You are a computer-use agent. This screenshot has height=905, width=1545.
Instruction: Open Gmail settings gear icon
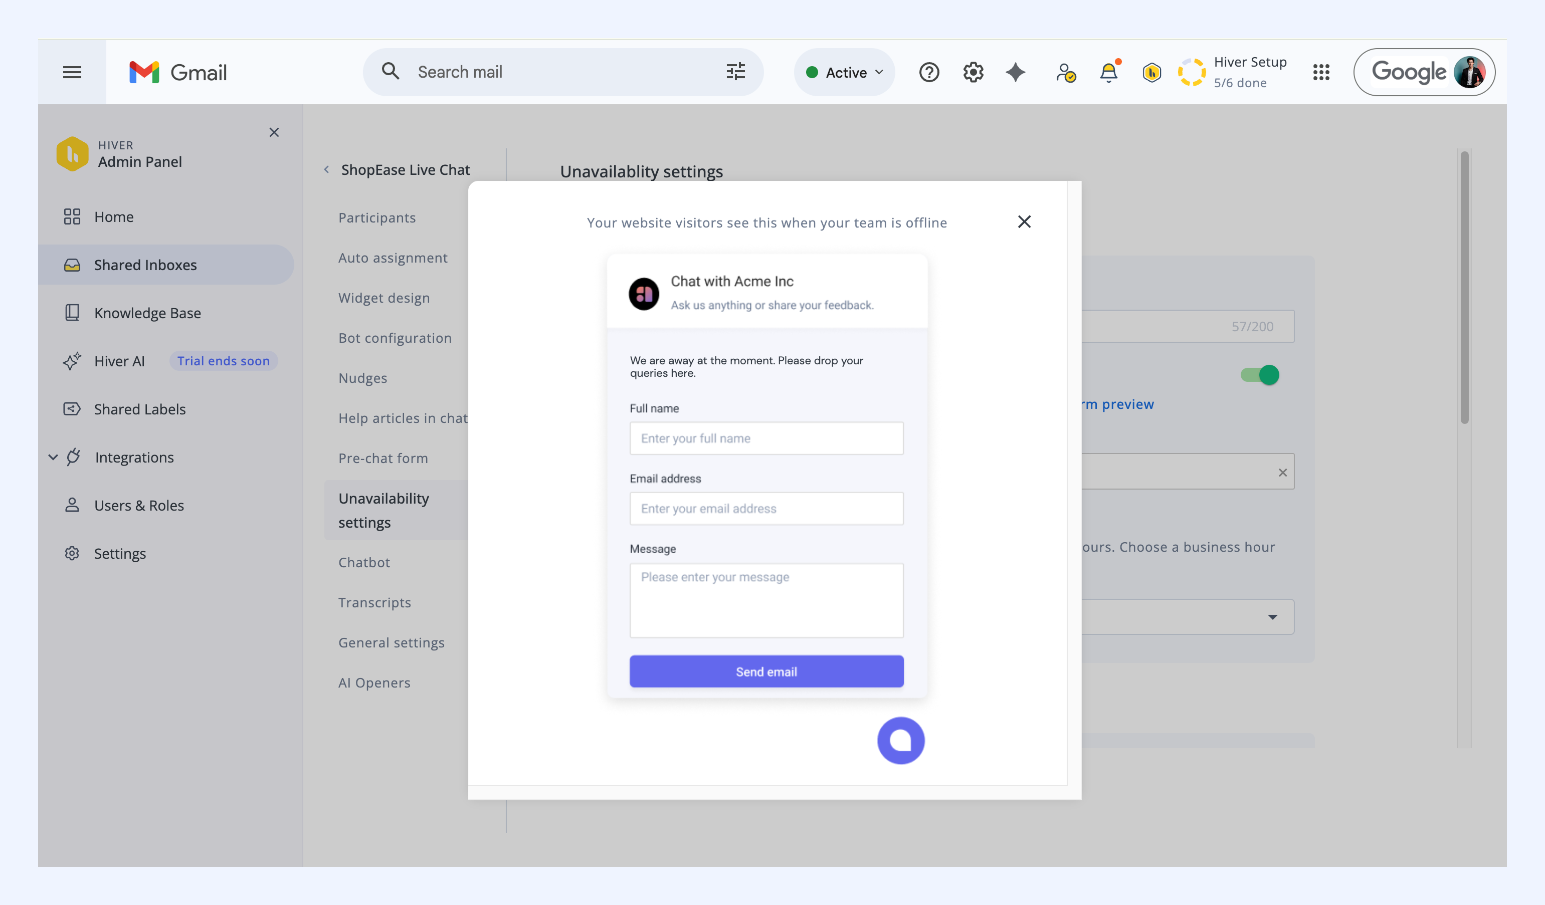coord(973,72)
